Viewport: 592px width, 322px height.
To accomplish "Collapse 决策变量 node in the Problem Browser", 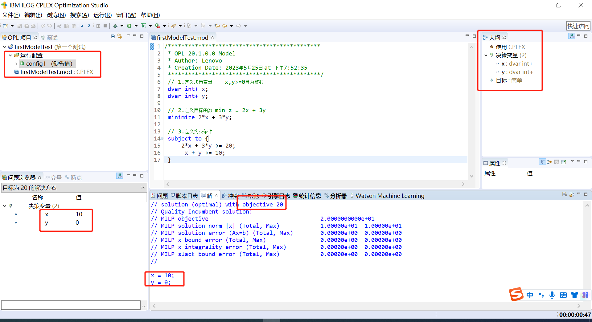I will (x=4, y=206).
